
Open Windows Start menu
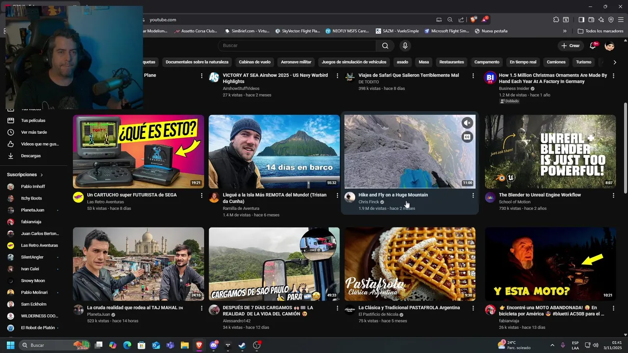(10, 345)
